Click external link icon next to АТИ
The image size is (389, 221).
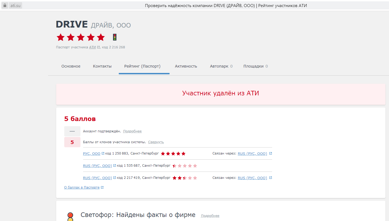tap(99, 47)
